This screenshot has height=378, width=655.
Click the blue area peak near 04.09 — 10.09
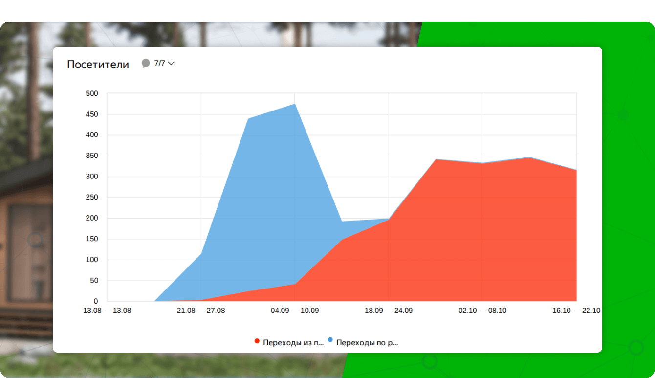click(295, 104)
